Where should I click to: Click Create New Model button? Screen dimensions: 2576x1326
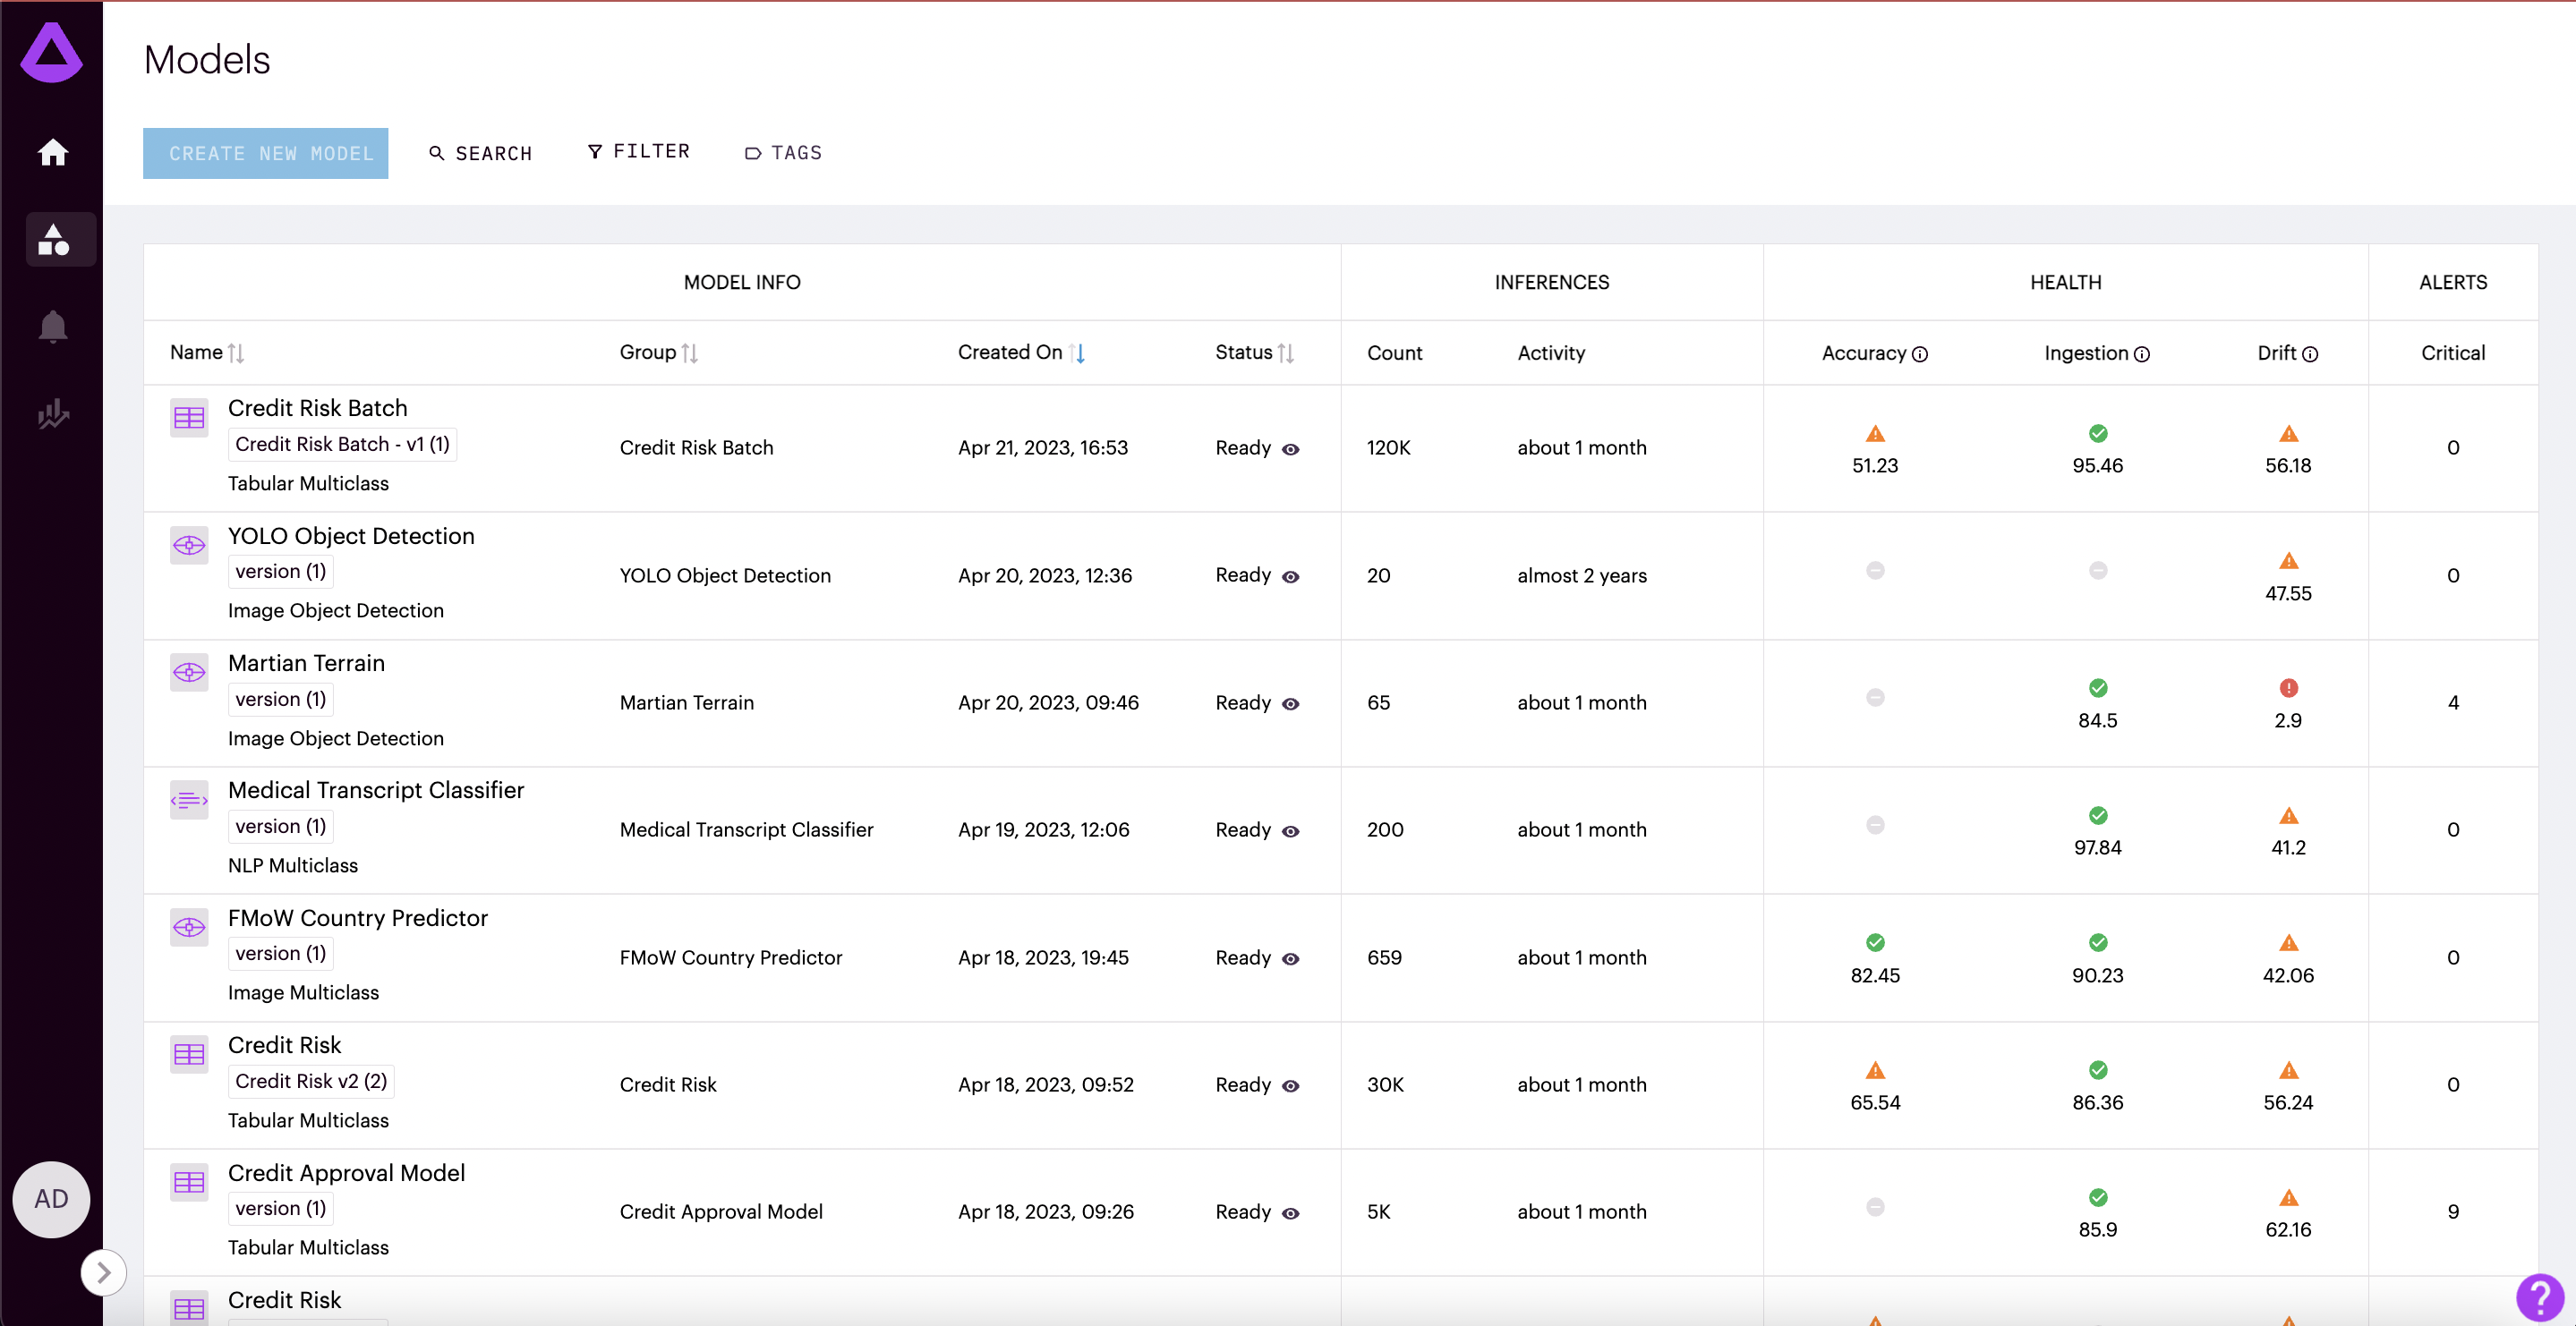[265, 153]
